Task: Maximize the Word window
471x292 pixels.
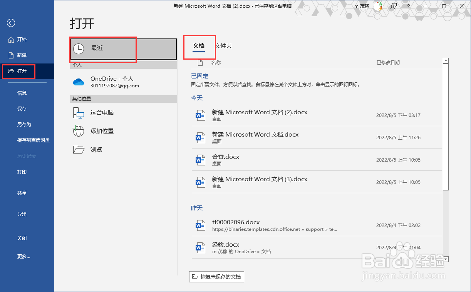Action: [x=444, y=6]
